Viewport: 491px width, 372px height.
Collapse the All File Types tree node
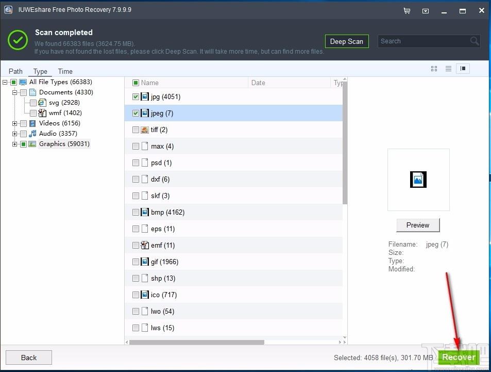click(5, 82)
